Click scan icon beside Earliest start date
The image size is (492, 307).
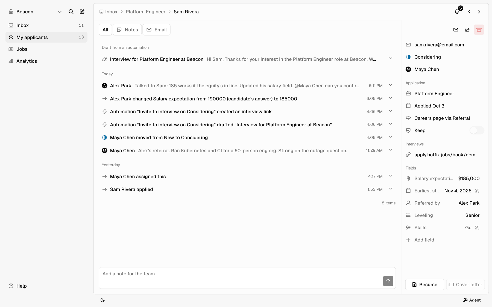pyautogui.click(x=477, y=191)
